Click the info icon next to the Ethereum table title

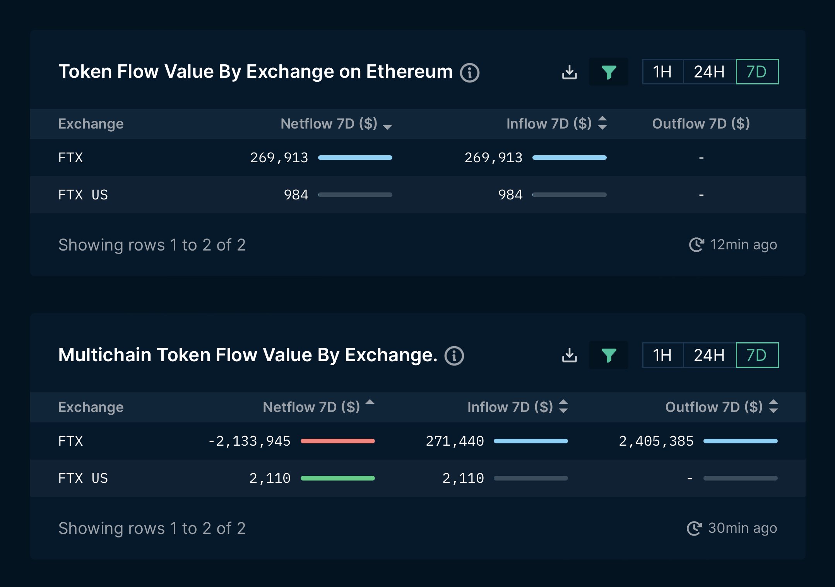[x=470, y=72]
